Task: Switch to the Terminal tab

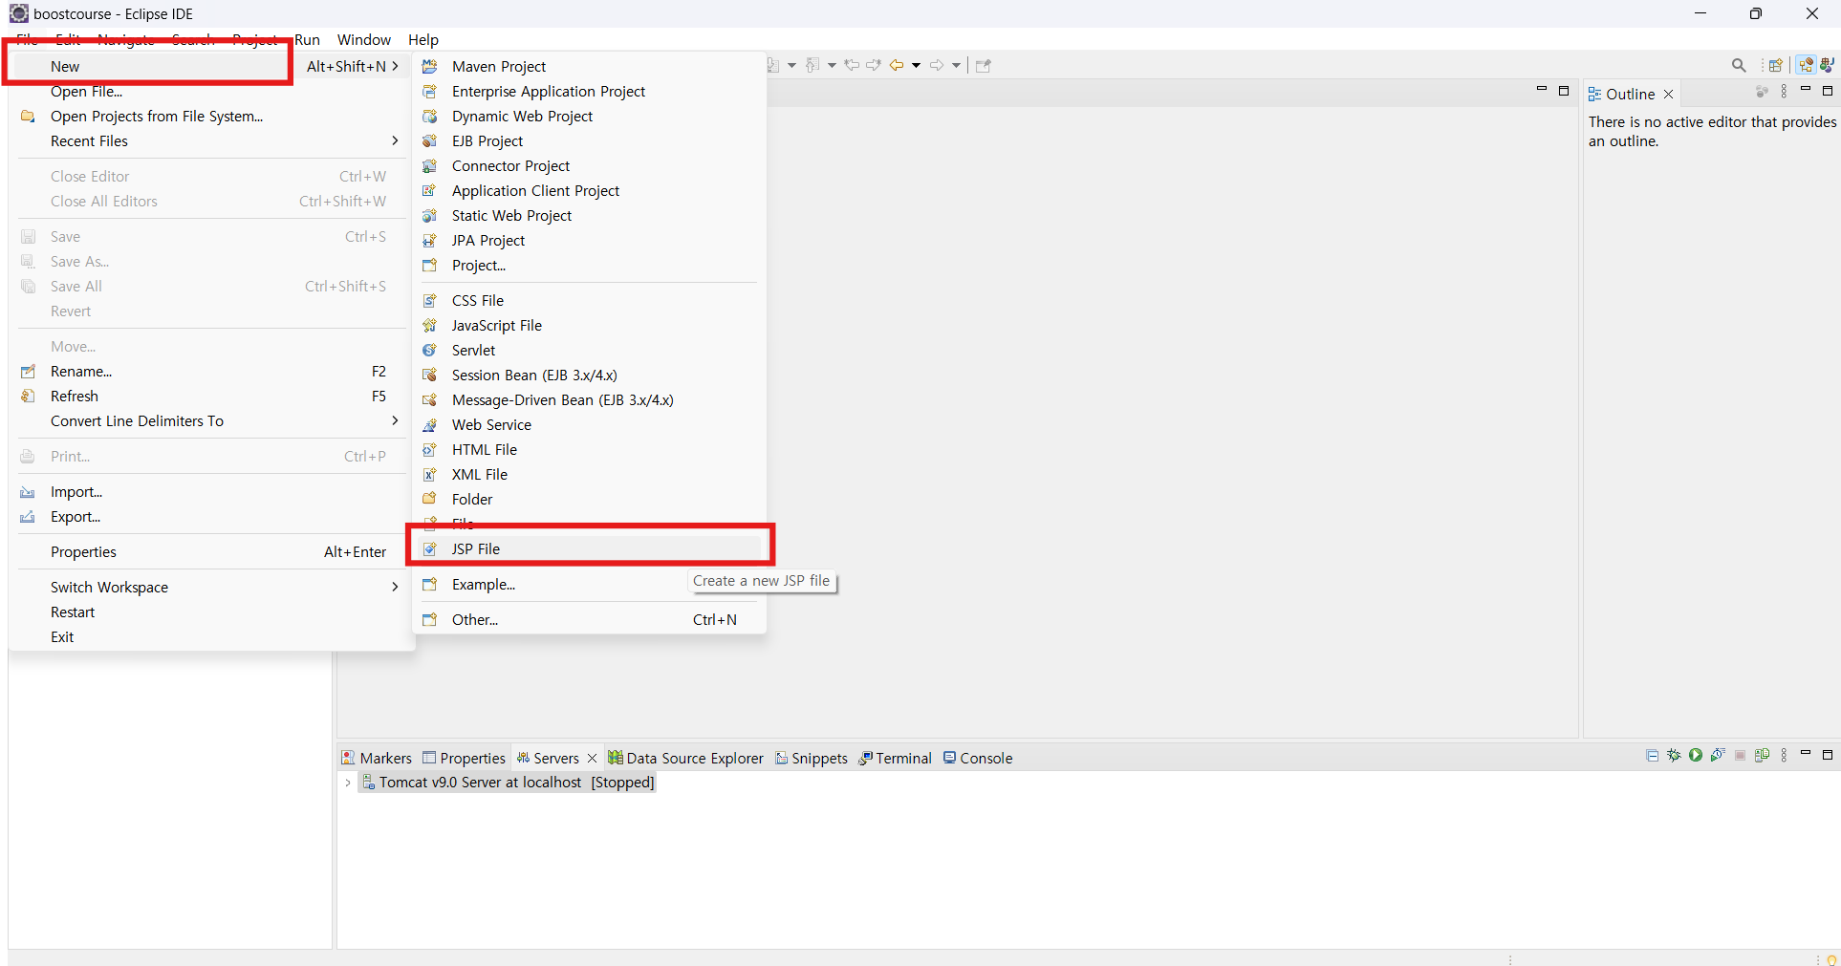Action: click(x=896, y=758)
